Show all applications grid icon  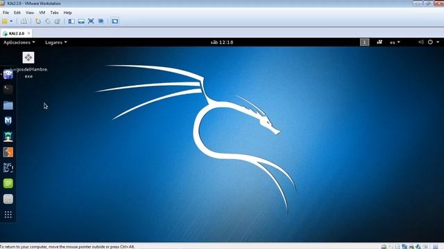click(8, 215)
